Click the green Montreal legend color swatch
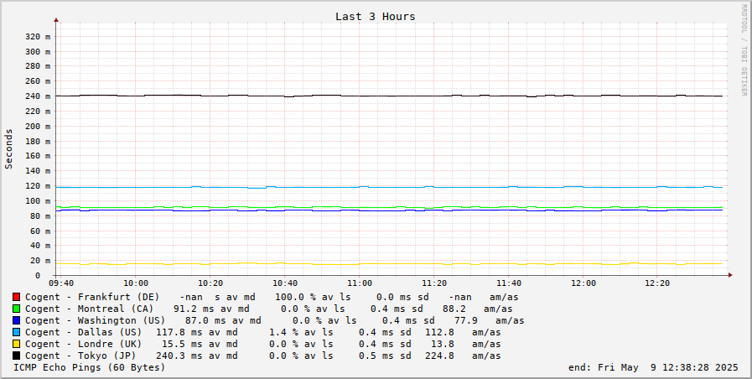 [x=16, y=309]
